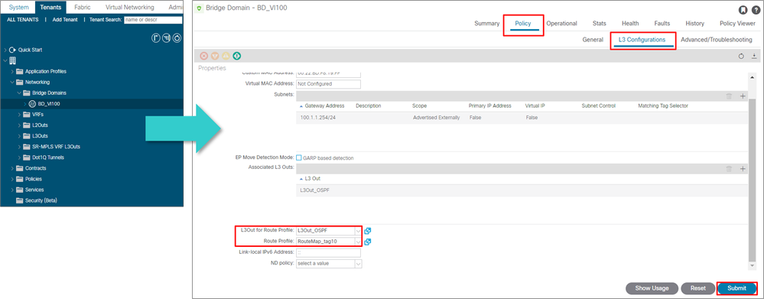764x299 pixels.
Task: Open linked RouteMap_tag10 object via launch icon
Action: pyautogui.click(x=368, y=242)
